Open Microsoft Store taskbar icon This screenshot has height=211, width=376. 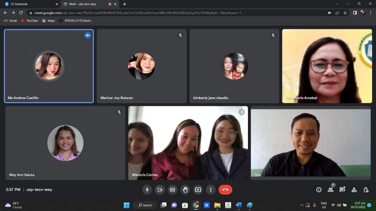[185, 205]
